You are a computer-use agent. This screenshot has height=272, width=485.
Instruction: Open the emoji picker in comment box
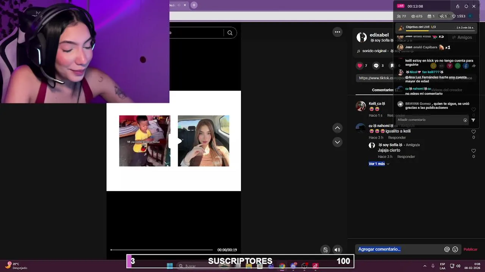click(x=455, y=249)
